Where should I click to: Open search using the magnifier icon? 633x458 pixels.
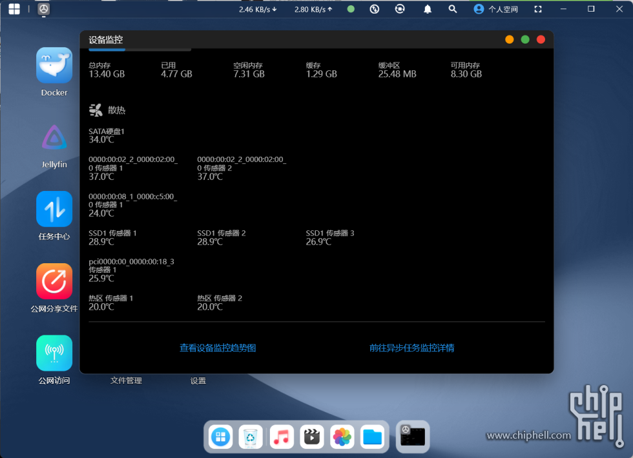[x=452, y=9]
